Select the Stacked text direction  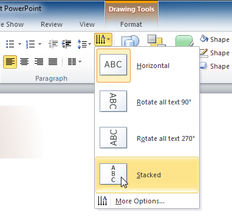147,175
